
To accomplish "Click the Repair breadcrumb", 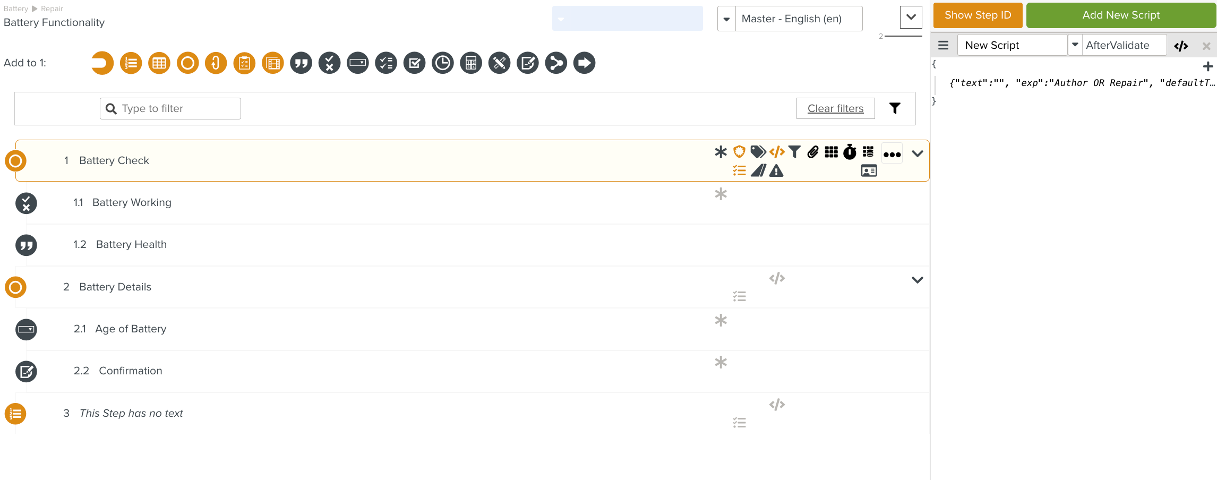I will coord(52,8).
